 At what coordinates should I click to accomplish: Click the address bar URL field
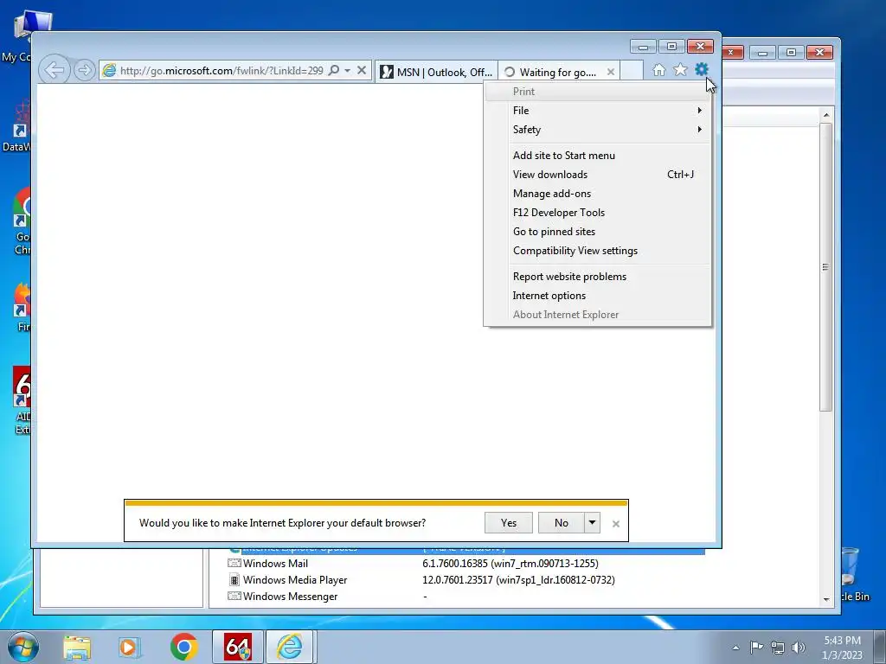tap(221, 71)
